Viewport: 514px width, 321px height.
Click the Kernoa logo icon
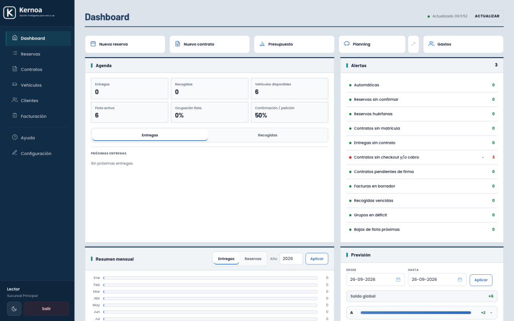point(10,13)
